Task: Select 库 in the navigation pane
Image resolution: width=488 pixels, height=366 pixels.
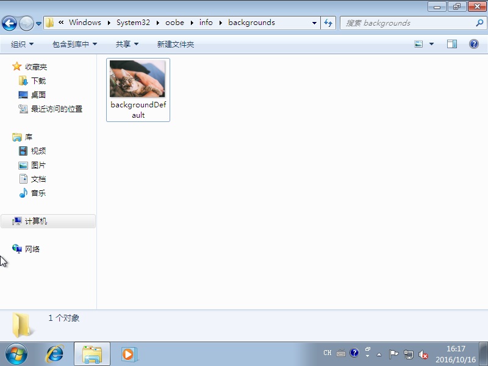Action: (28, 137)
